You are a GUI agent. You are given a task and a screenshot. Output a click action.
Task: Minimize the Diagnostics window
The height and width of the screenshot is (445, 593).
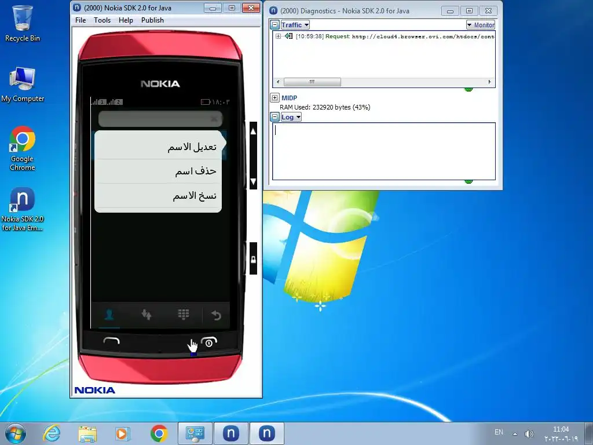(x=450, y=11)
